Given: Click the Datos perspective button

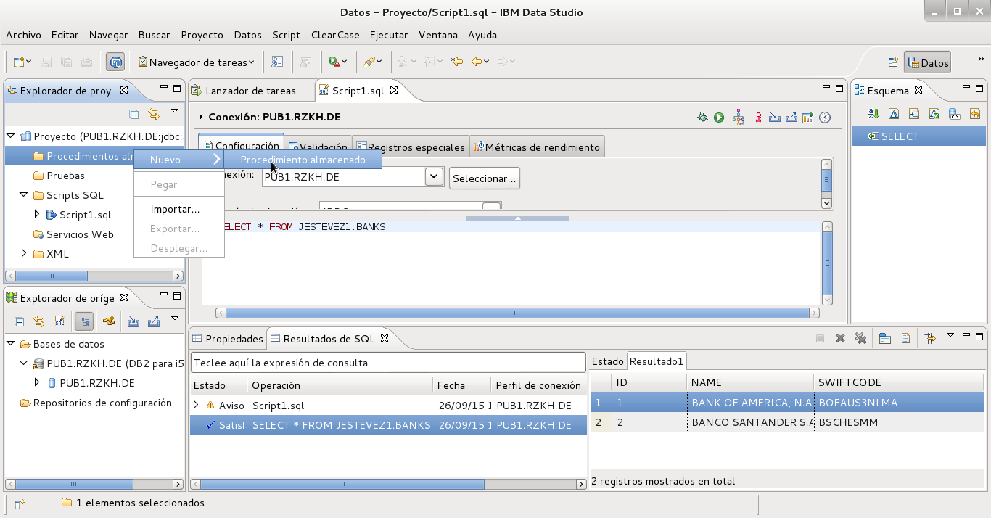Looking at the screenshot, I should coord(927,63).
